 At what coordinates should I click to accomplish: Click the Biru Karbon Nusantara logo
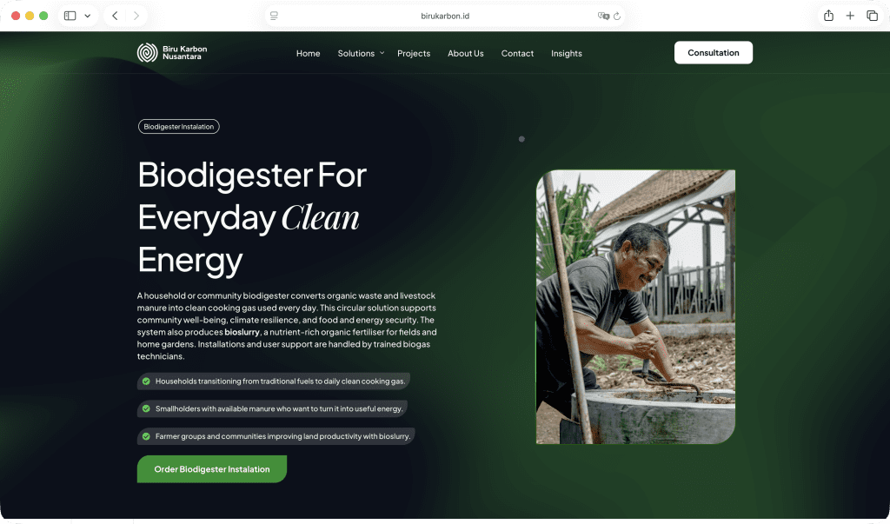pyautogui.click(x=172, y=53)
